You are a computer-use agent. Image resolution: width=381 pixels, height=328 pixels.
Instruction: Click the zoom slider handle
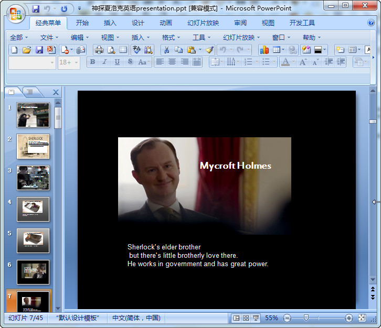click(306, 318)
